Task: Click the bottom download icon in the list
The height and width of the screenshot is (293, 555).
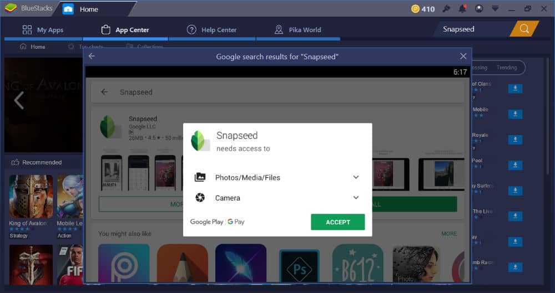Action: pyautogui.click(x=516, y=267)
